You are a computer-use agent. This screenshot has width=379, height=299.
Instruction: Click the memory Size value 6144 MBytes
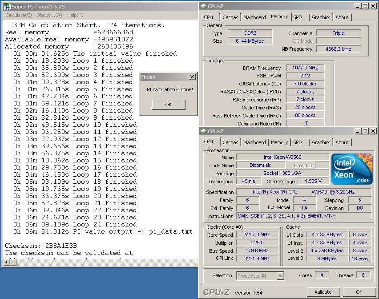click(x=250, y=41)
